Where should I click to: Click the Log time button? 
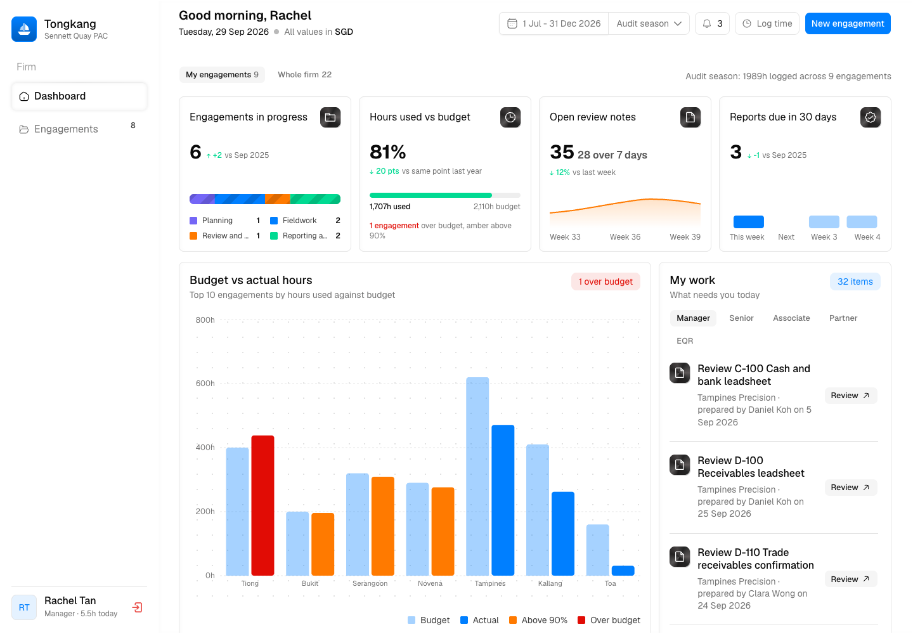coord(767,23)
